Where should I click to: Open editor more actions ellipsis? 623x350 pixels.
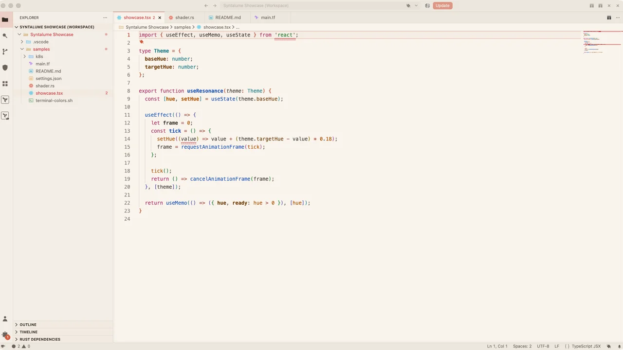point(617,17)
